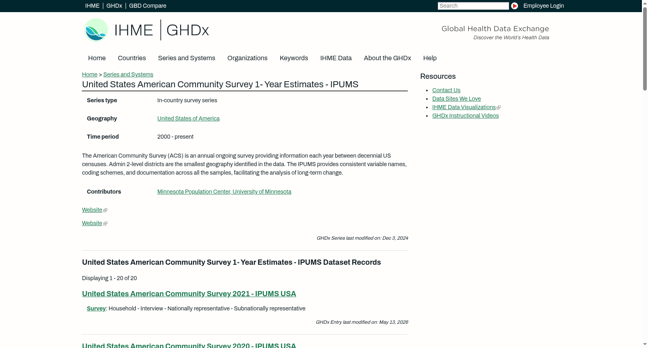Click the red search submit arrow
The image size is (648, 348).
coord(514,6)
